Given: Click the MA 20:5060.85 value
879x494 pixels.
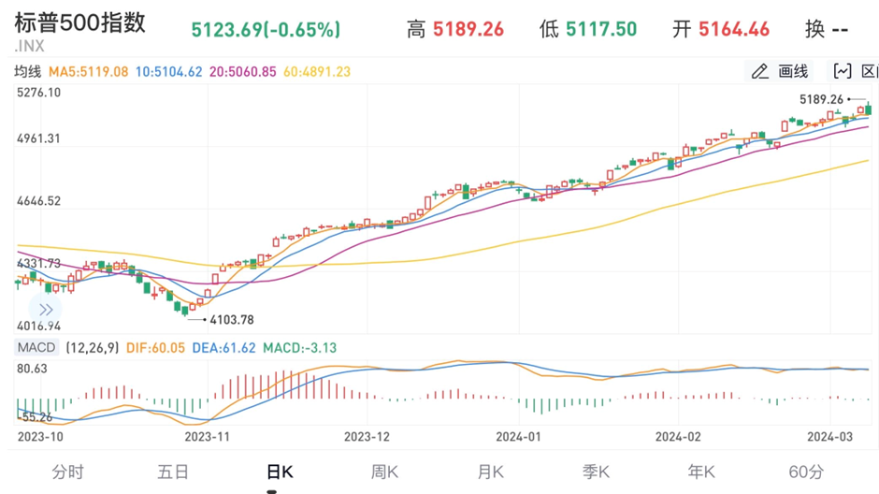Looking at the screenshot, I should [243, 72].
